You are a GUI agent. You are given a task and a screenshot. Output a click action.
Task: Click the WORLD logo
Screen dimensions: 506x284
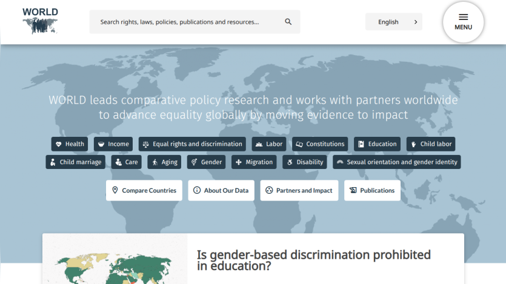coord(41,21)
